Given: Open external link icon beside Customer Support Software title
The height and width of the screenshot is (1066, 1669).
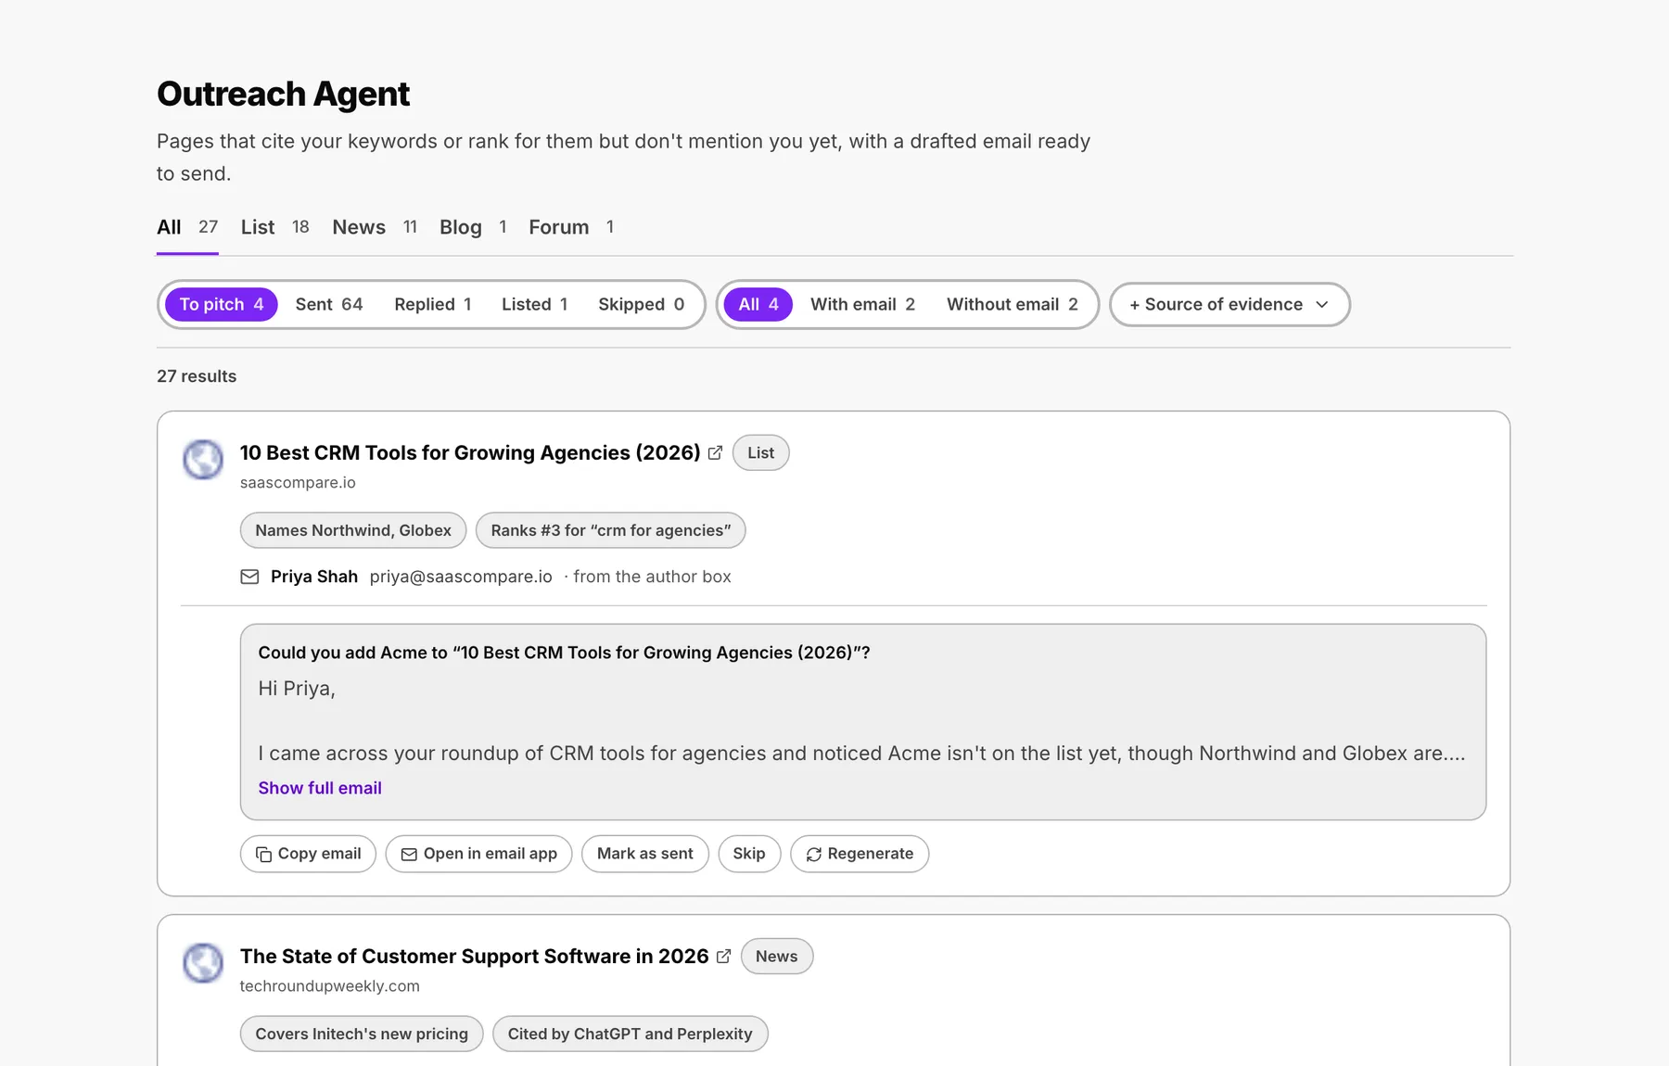Looking at the screenshot, I should pos(723,957).
